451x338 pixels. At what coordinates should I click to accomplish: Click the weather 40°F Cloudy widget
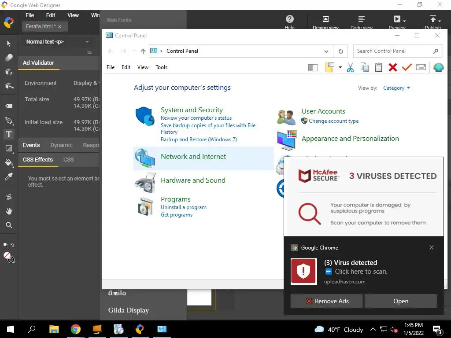point(339,329)
